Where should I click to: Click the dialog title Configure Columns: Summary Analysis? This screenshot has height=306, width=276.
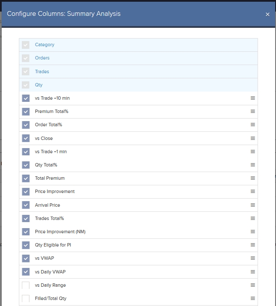coord(64,14)
